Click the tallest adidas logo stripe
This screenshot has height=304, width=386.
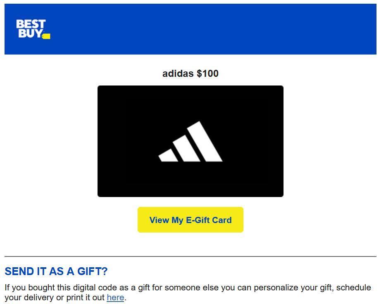click(205, 141)
